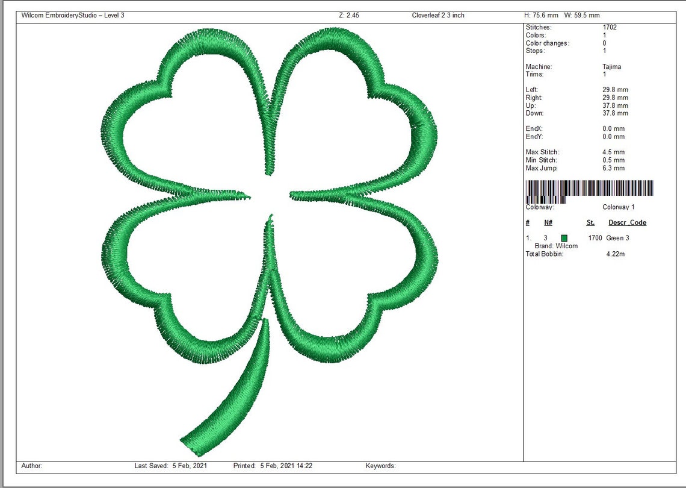Click the zoom value Z: 2.45

pos(349,14)
